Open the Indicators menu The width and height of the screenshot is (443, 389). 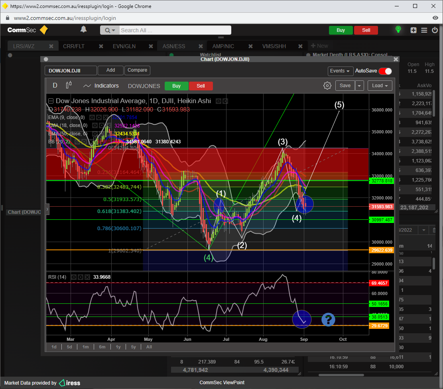point(101,86)
